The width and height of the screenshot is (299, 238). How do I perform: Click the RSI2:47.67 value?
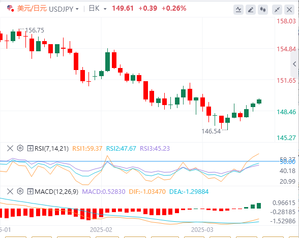[x=121, y=148]
